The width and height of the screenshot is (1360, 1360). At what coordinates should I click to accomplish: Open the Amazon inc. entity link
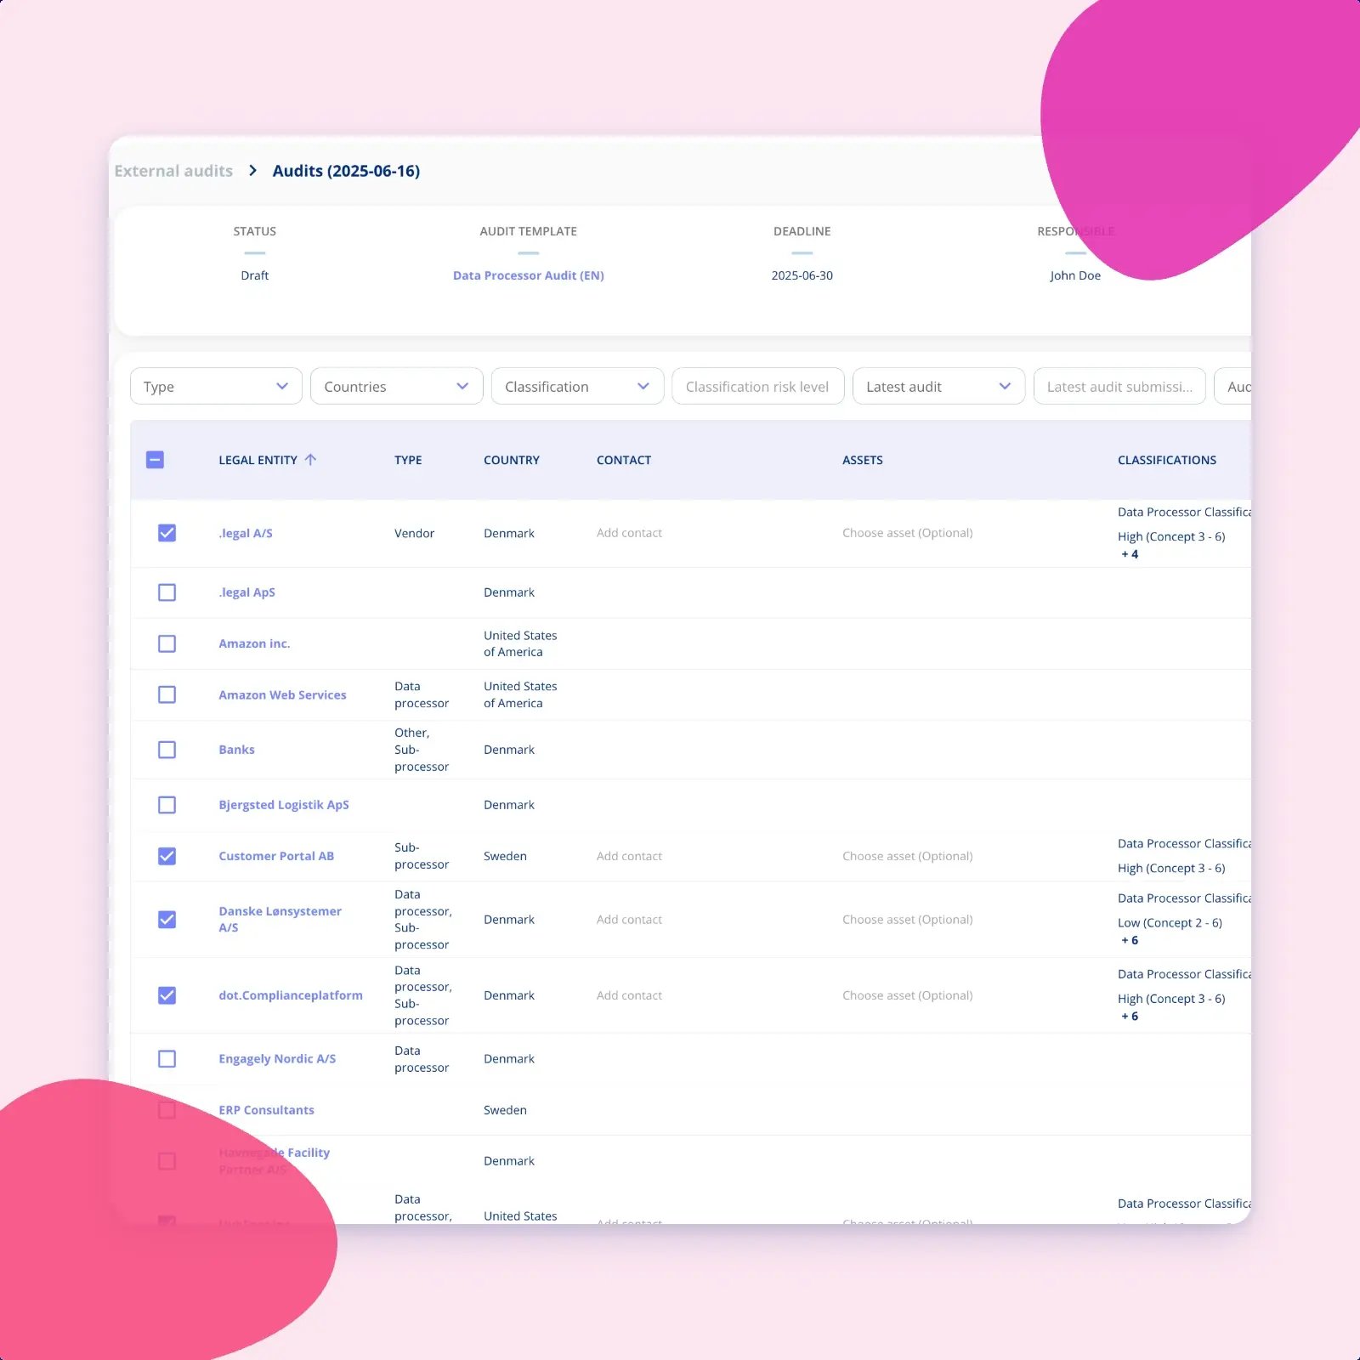[254, 643]
